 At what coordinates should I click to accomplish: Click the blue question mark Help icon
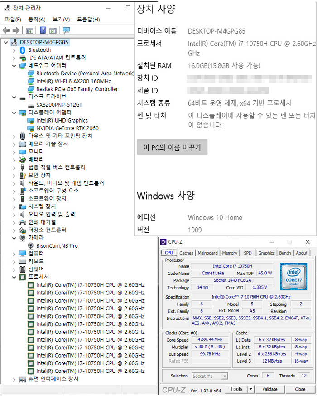[x=43, y=30]
